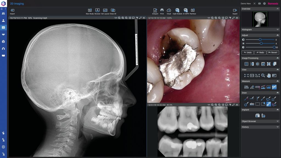Viewport: 281px width, 158px height.
Task: Switch to the 2D module in sidebar
Action: [x=4, y=27]
